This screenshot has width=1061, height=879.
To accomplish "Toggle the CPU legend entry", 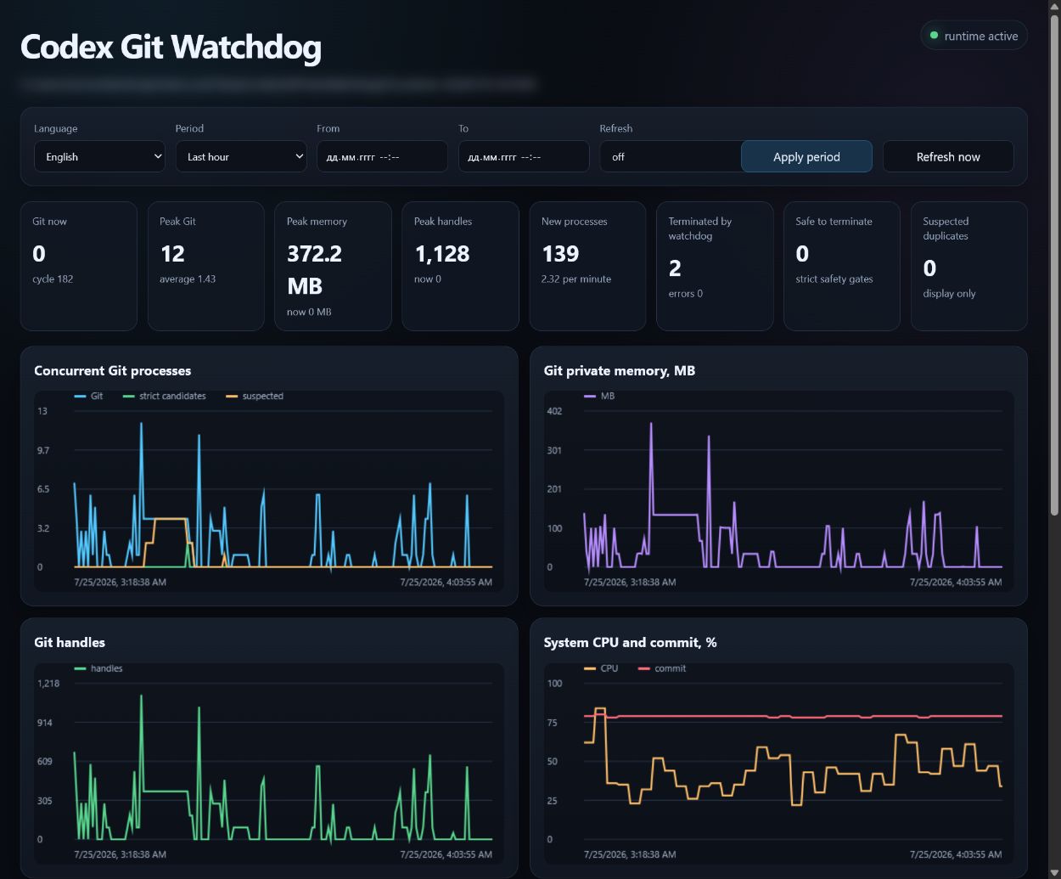I will (601, 668).
